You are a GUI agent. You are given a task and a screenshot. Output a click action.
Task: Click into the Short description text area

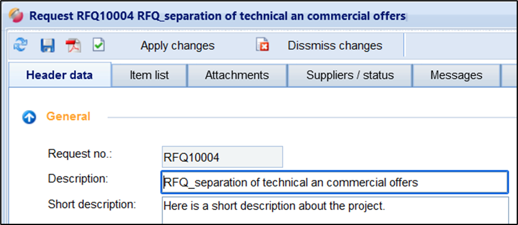tap(335, 211)
